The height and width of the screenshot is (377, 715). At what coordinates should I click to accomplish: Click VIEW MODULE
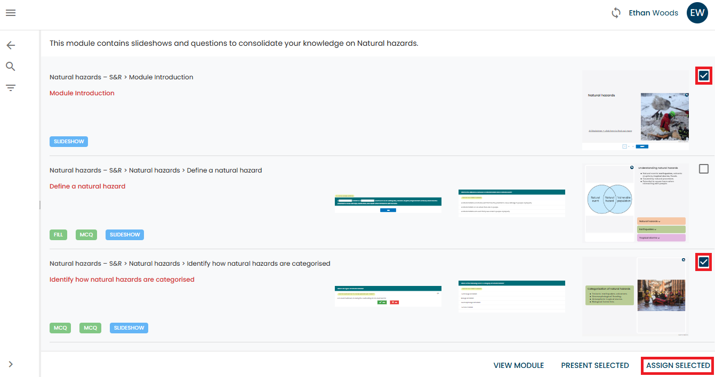click(518, 365)
